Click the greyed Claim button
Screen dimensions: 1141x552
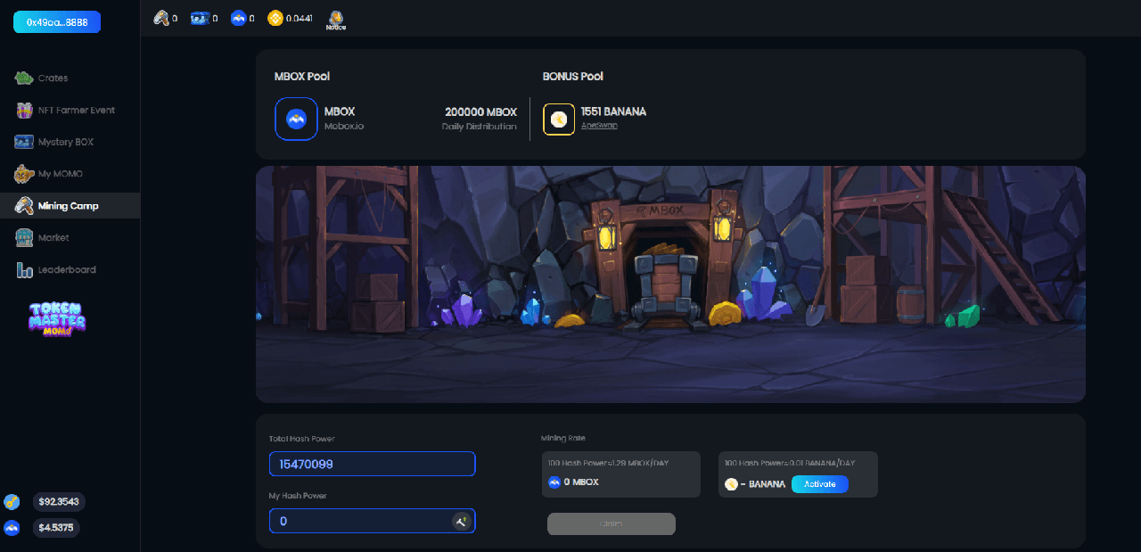pos(612,523)
